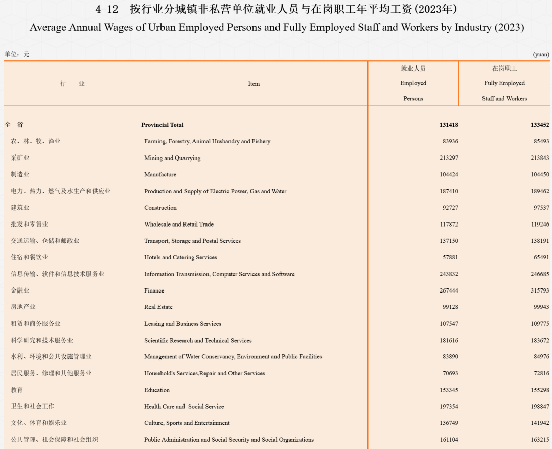Select value 189462 in Electric Power row
Viewport: 552px width, 449px height.
[540, 191]
